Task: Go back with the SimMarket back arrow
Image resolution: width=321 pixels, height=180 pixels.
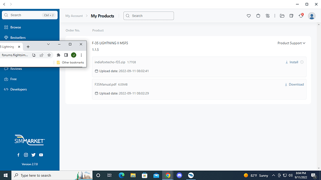Action: coord(4,4)
